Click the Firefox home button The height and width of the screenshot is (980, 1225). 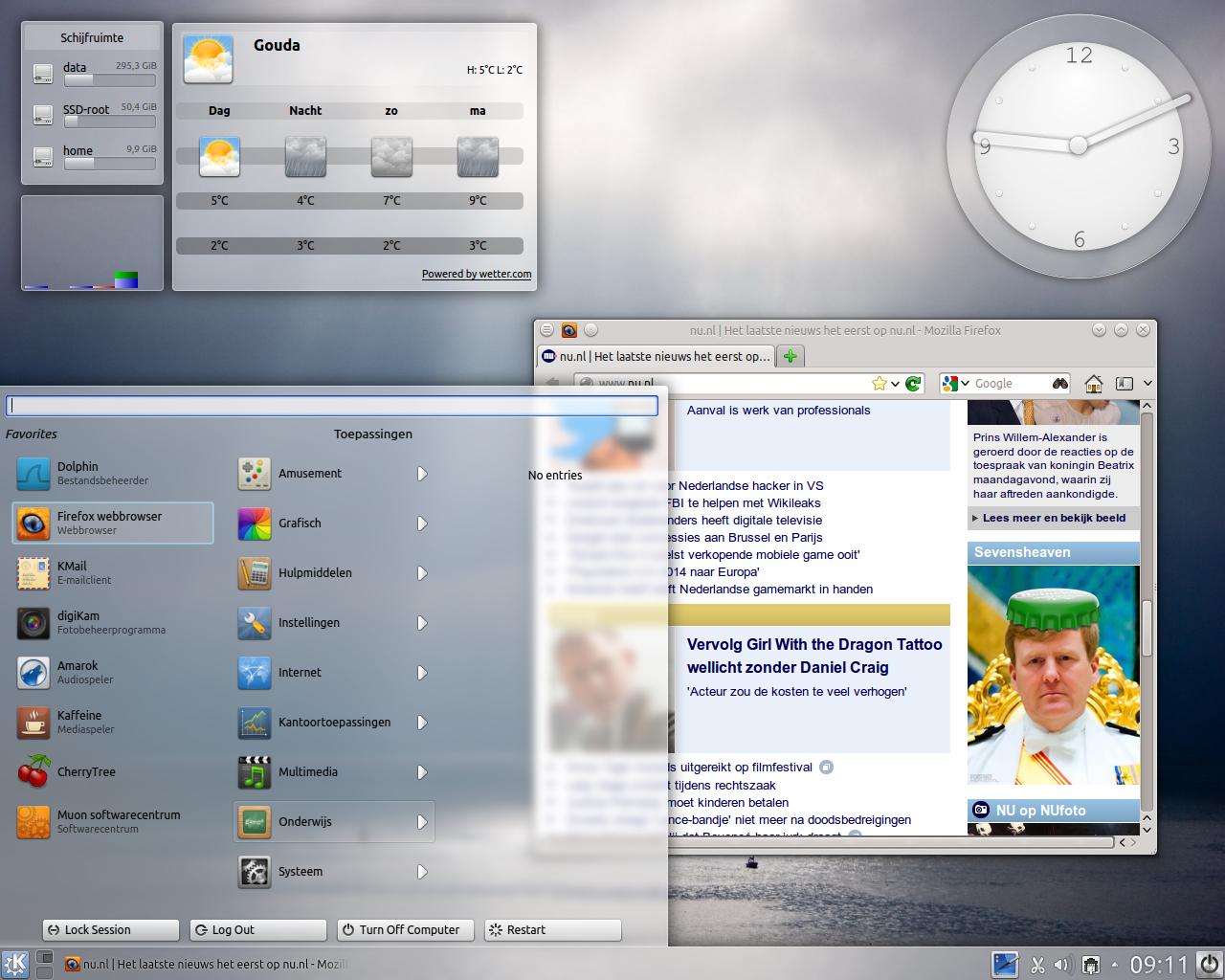coord(1094,384)
